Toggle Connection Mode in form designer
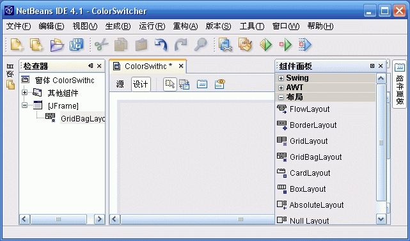The image size is (410, 241). click(x=184, y=84)
